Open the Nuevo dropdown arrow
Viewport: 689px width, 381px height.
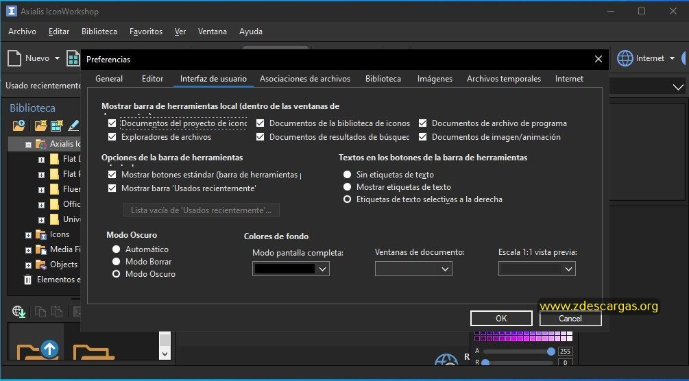coord(57,58)
